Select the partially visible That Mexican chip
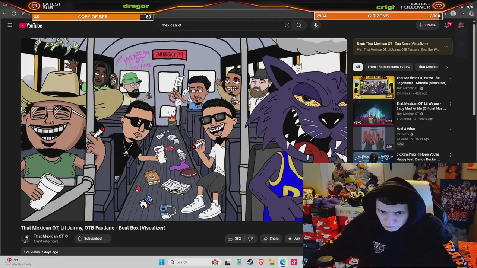477x268 pixels. pyautogui.click(x=428, y=67)
